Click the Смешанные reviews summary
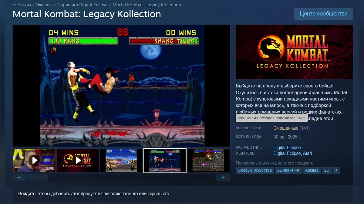The height and width of the screenshot is (204, 364). pyautogui.click(x=286, y=128)
